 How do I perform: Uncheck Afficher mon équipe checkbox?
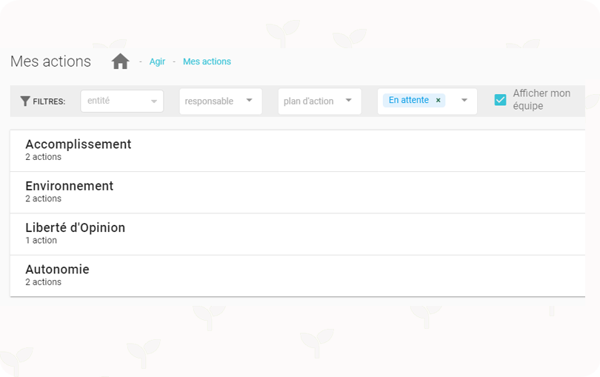500,100
